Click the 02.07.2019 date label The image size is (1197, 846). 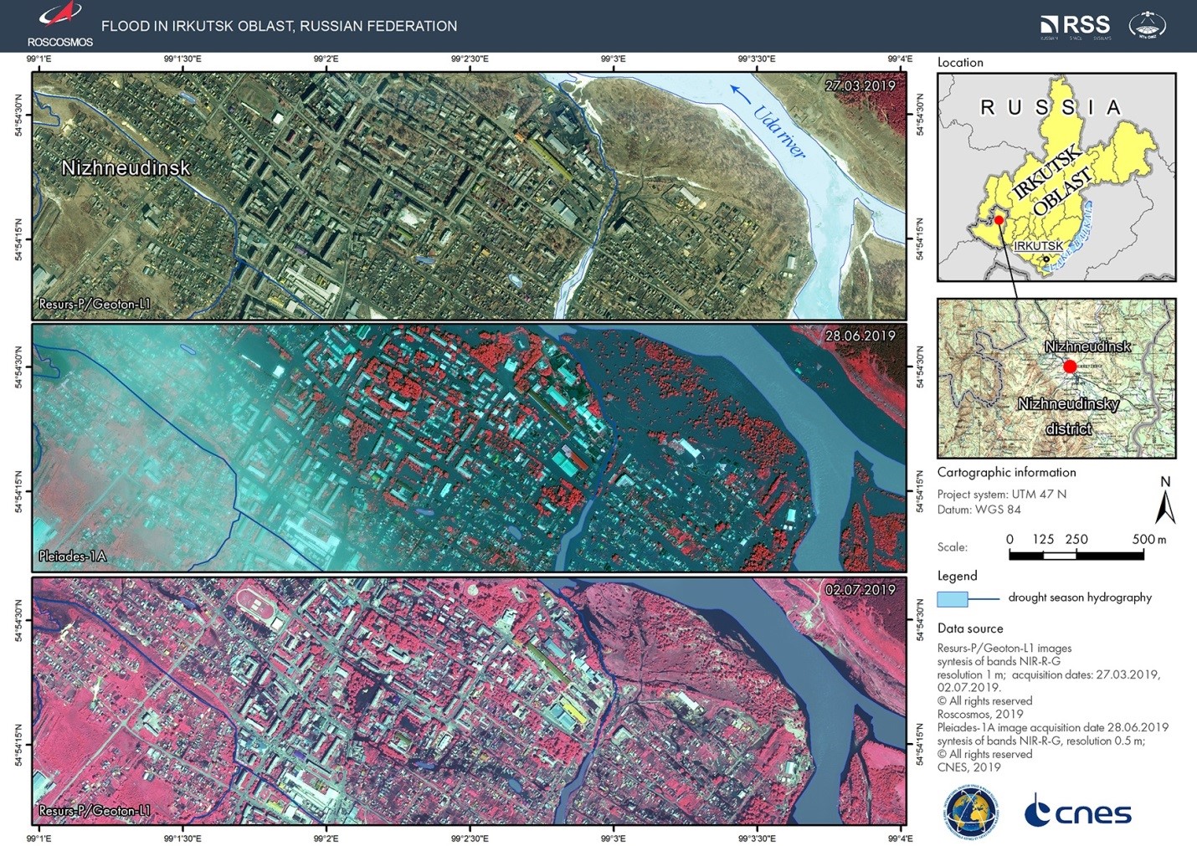[x=860, y=590]
